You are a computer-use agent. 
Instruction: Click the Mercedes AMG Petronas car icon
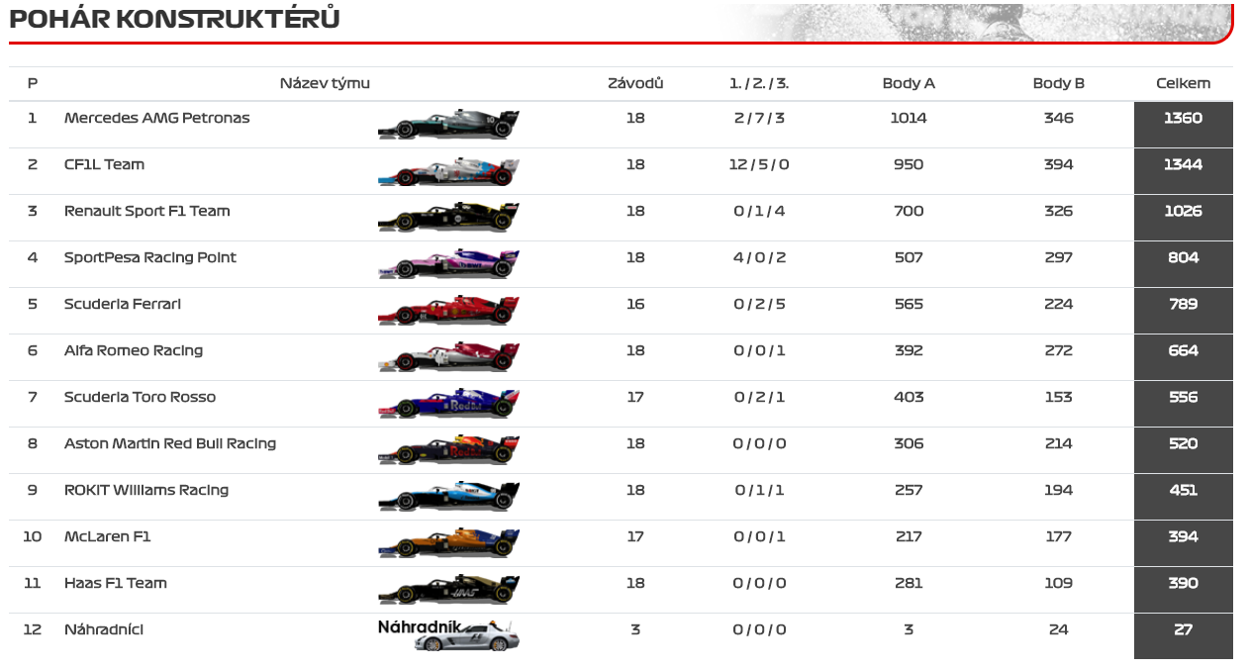click(x=448, y=124)
